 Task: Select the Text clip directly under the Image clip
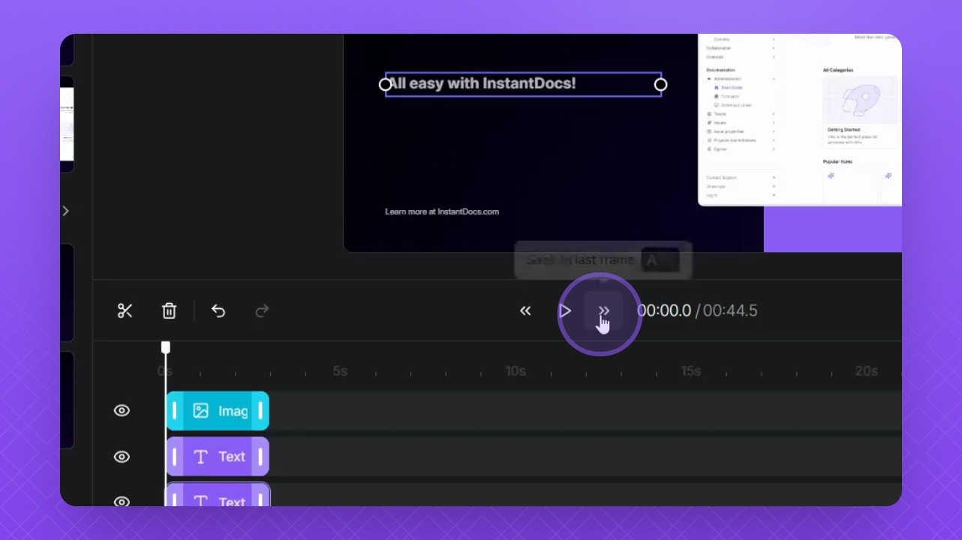tap(218, 457)
